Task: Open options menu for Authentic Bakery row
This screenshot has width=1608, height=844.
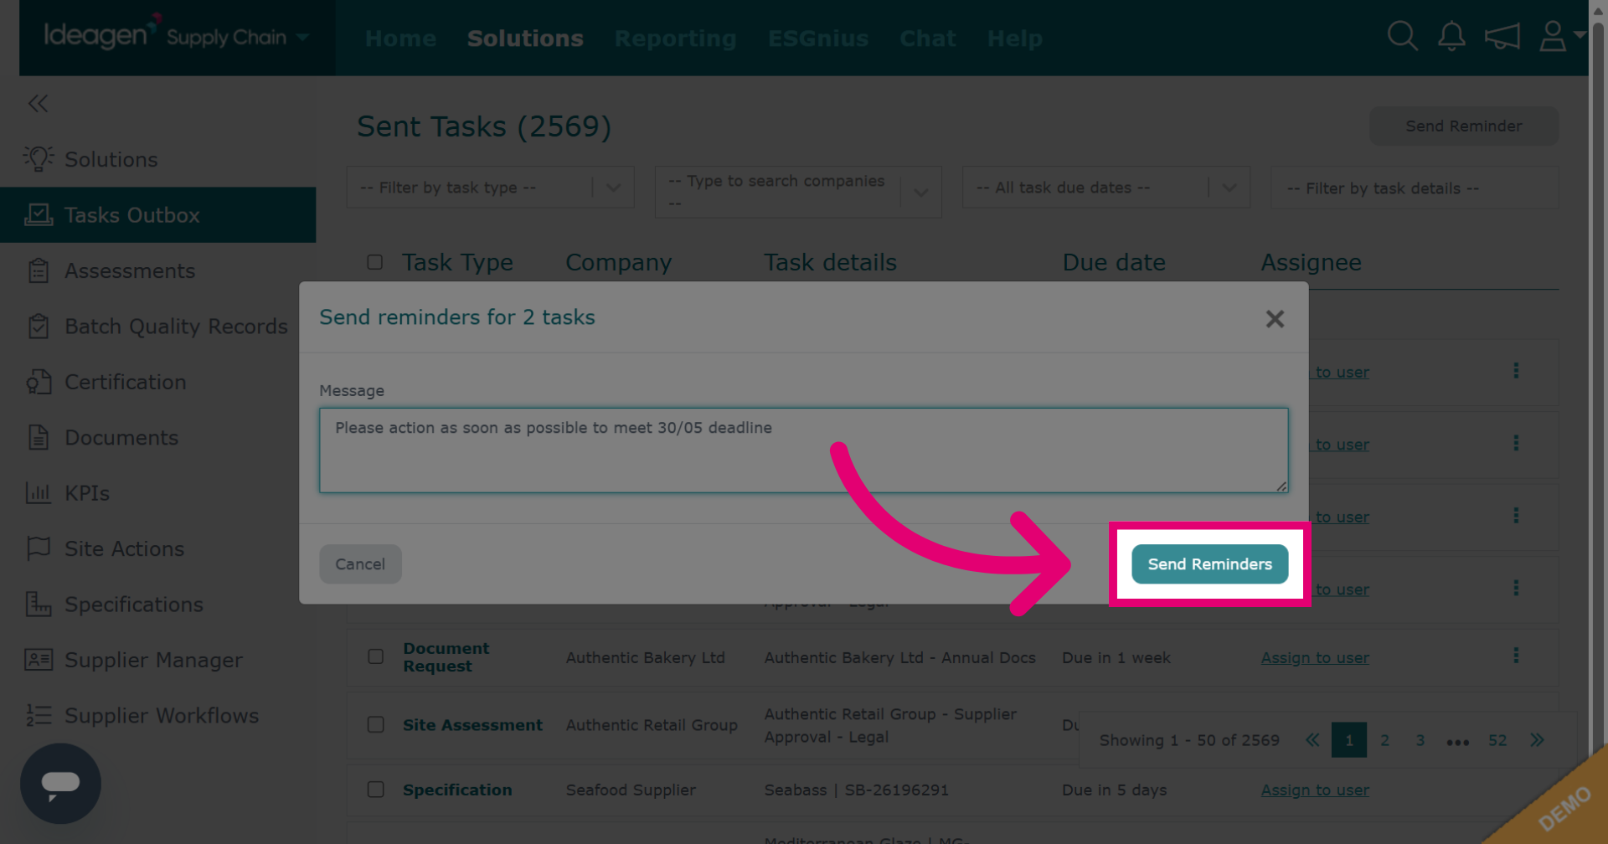Action: coord(1516,656)
